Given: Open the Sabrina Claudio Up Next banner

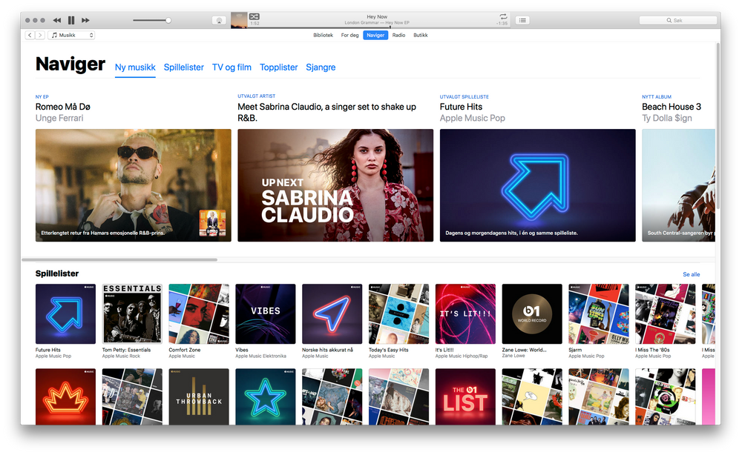Looking at the screenshot, I should click(x=335, y=185).
